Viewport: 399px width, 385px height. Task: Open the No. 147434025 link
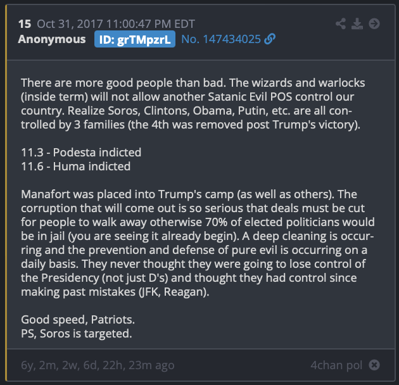221,39
